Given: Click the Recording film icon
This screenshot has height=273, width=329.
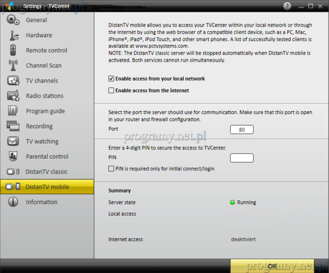Looking at the screenshot, I should pyautogui.click(x=13, y=126).
